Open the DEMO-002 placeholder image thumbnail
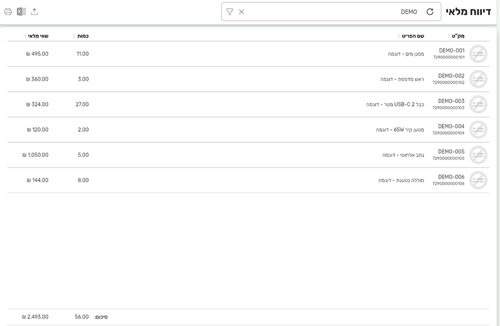 click(x=478, y=79)
